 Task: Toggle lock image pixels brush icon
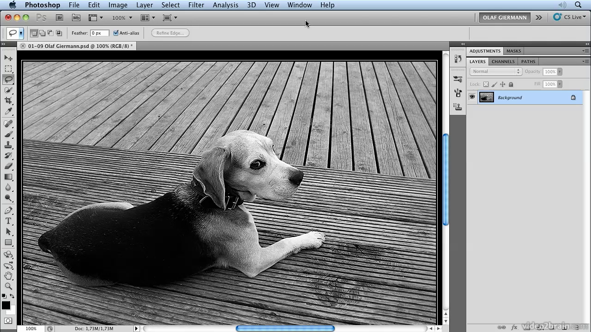pyautogui.click(x=494, y=84)
